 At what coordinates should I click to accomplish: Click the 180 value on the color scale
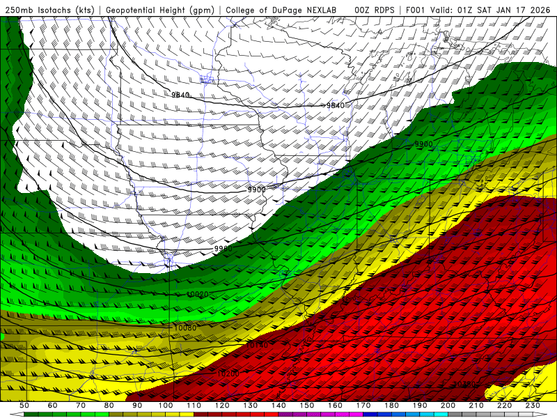point(391,405)
